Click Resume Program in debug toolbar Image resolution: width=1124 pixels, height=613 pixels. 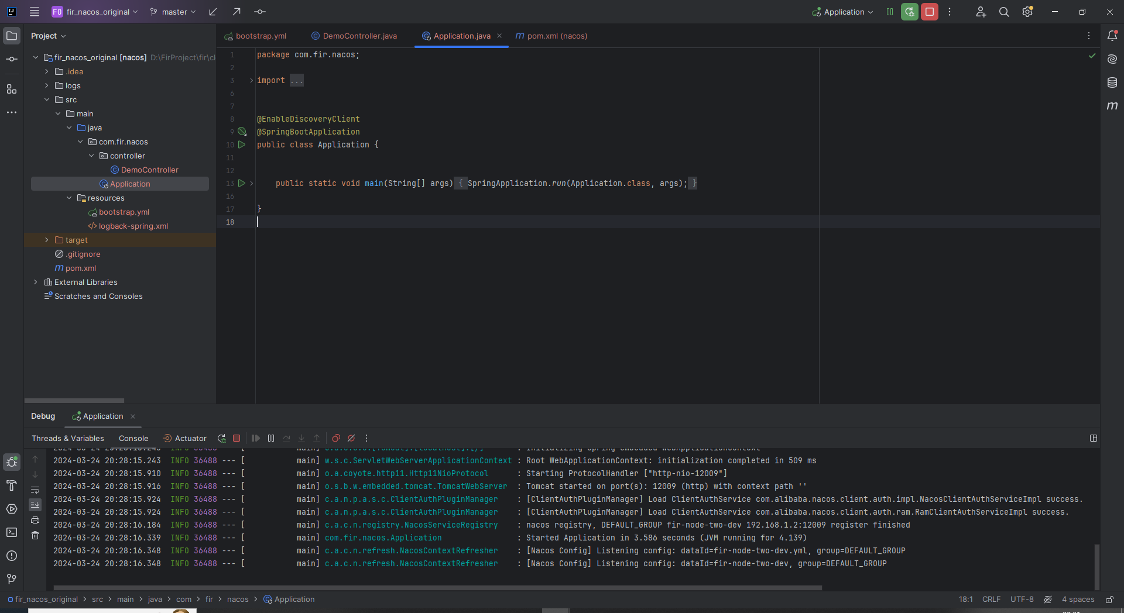256,438
